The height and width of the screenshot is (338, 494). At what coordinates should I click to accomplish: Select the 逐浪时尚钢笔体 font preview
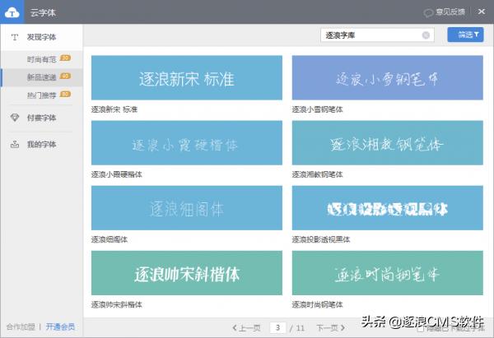[x=388, y=273]
